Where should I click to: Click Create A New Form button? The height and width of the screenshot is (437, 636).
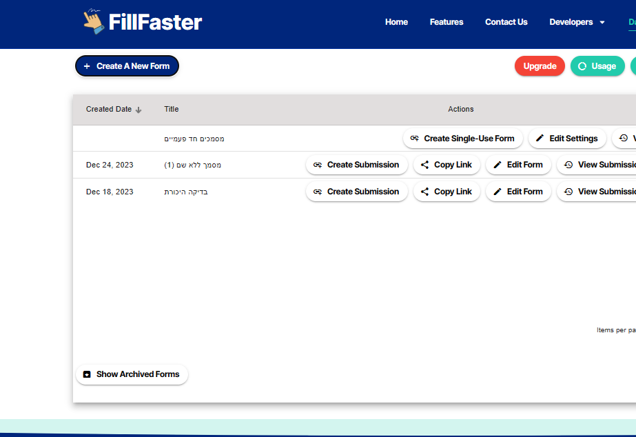coord(127,66)
